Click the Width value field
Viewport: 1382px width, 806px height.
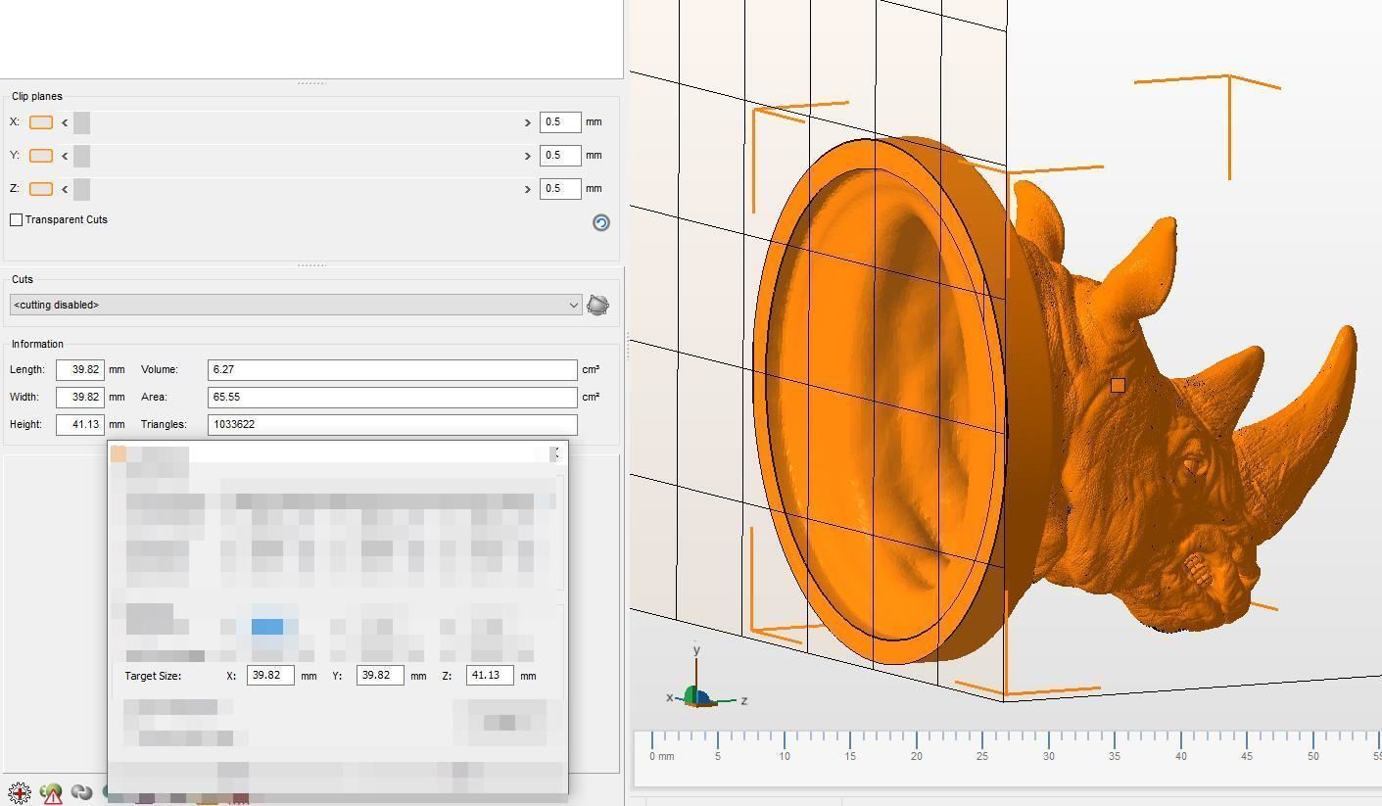pos(80,398)
